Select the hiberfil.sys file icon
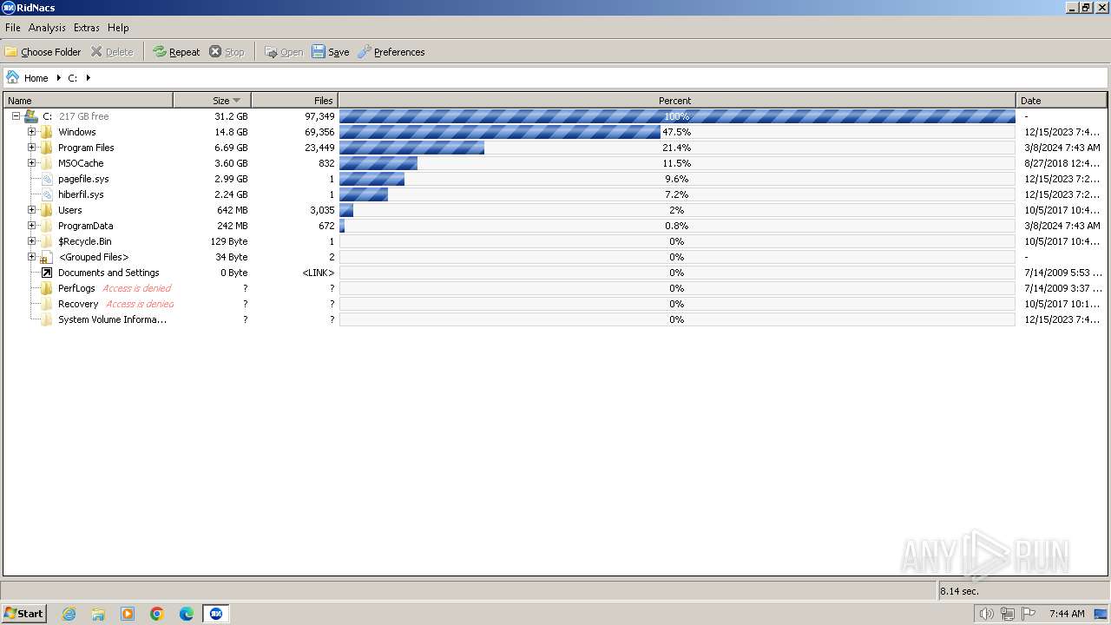This screenshot has height=625, width=1111. (47, 194)
